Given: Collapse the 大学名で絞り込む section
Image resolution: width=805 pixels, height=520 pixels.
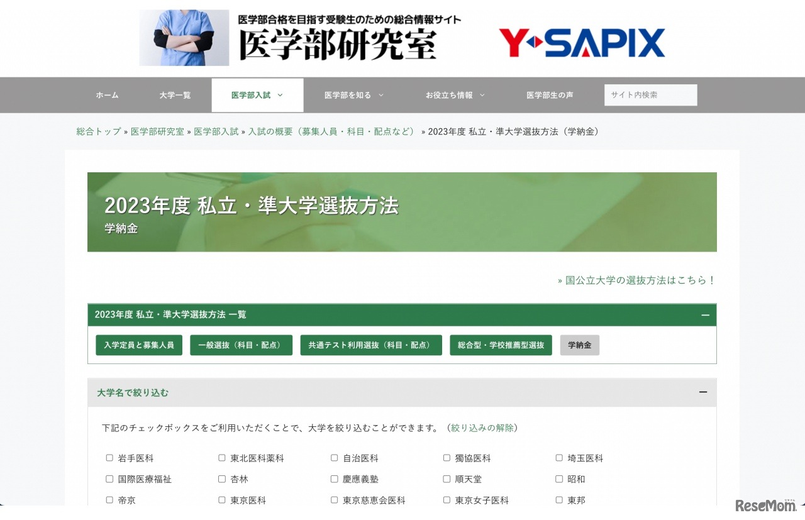Looking at the screenshot, I should click(703, 392).
